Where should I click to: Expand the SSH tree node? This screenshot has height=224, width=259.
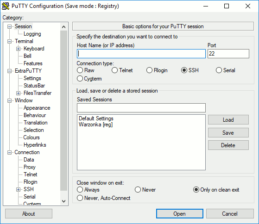click(18, 190)
